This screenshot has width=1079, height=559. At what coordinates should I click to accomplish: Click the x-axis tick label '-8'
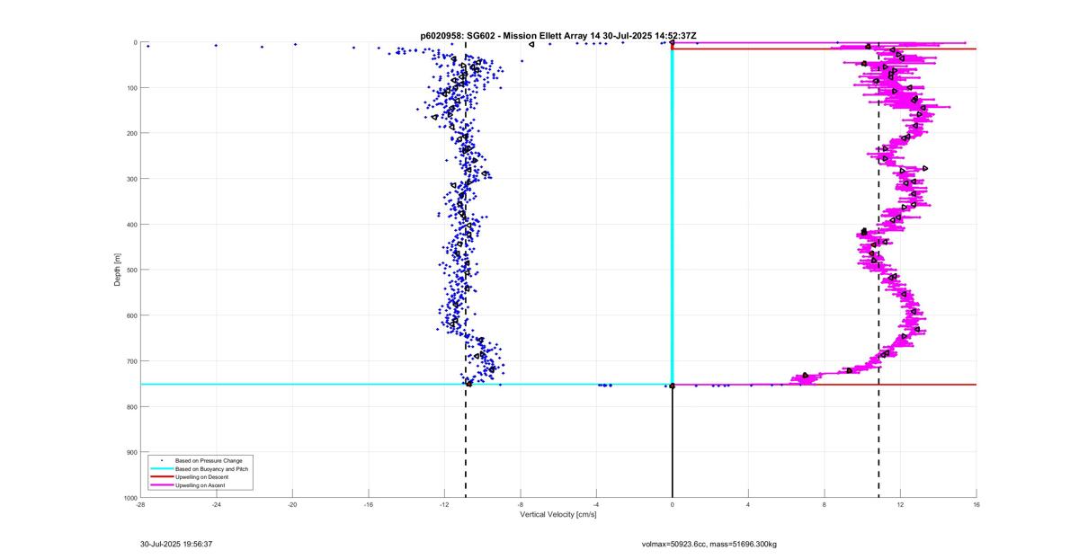520,504
